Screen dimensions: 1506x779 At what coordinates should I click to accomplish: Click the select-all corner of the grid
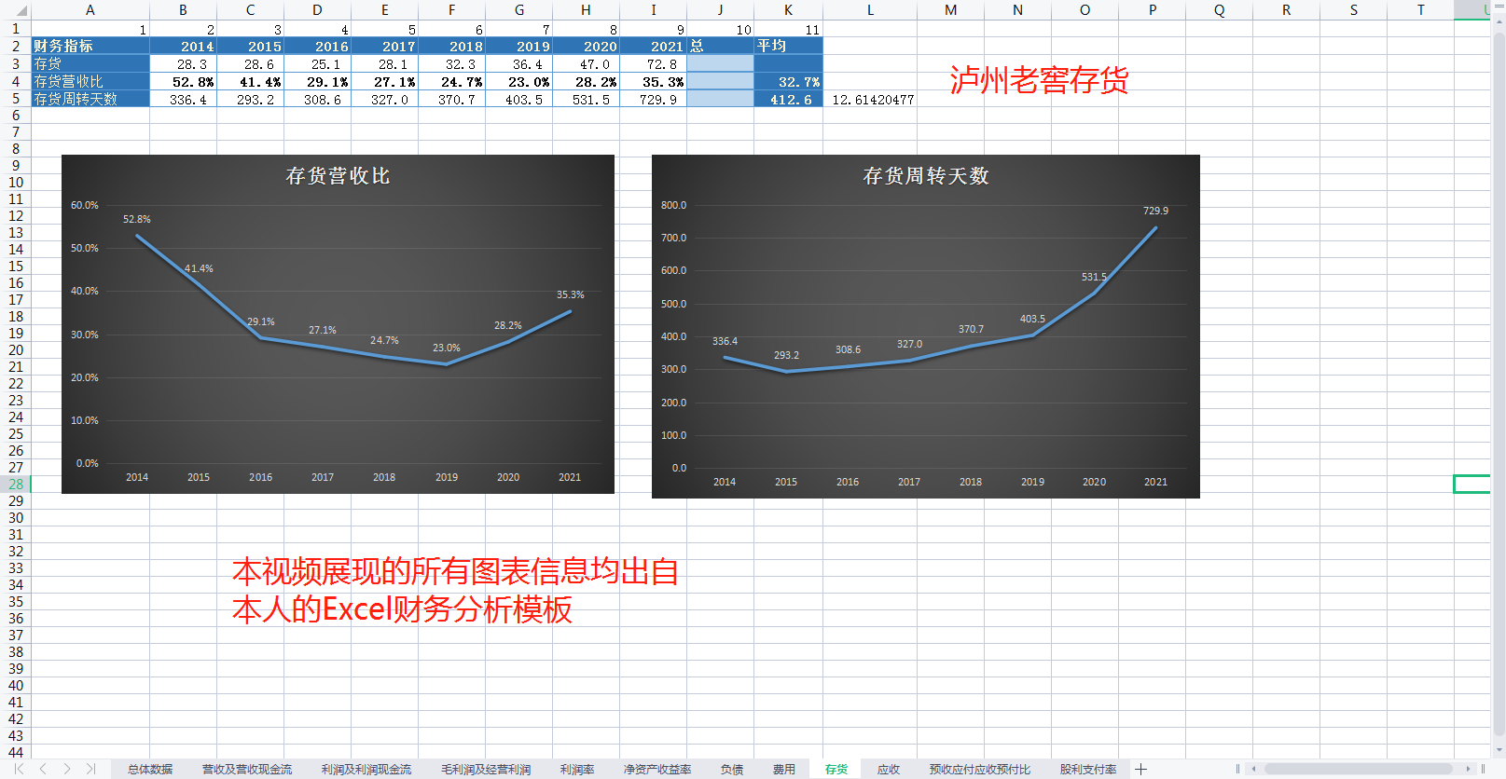(x=15, y=10)
